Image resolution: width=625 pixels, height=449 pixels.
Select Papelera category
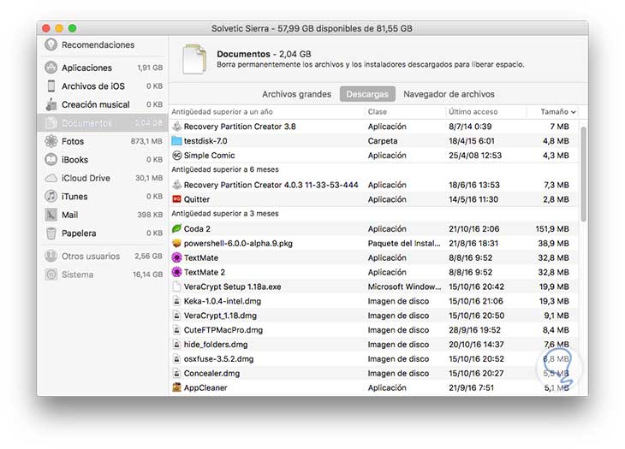point(79,233)
